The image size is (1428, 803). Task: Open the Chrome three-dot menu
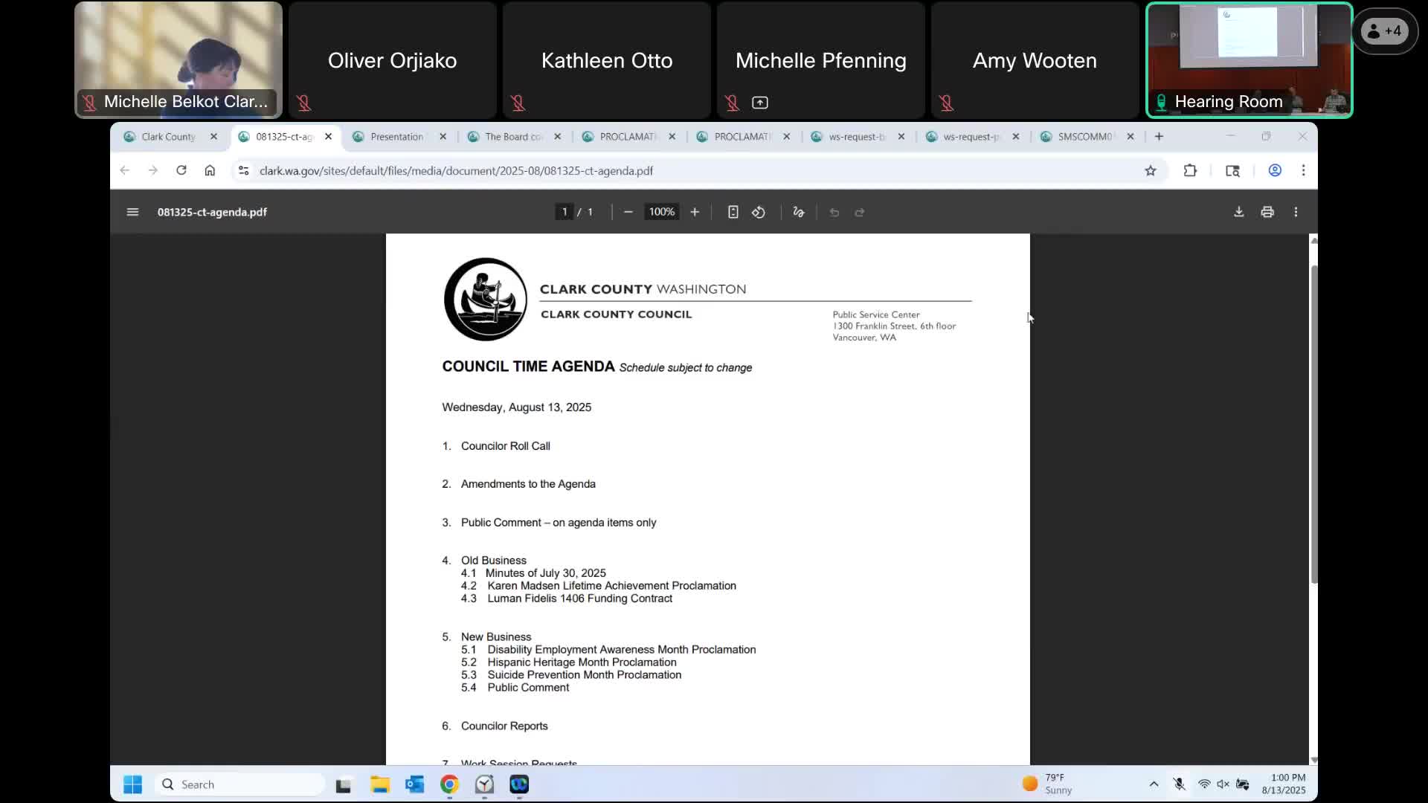tap(1303, 171)
